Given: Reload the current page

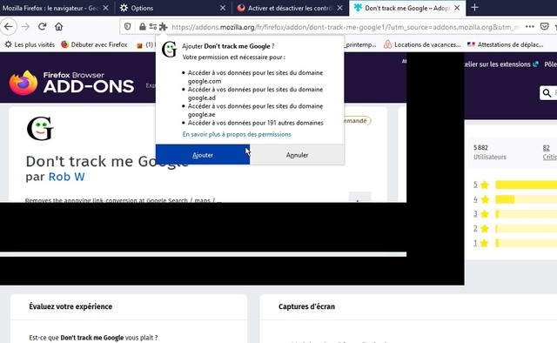Looking at the screenshot, I should tap(43, 27).
